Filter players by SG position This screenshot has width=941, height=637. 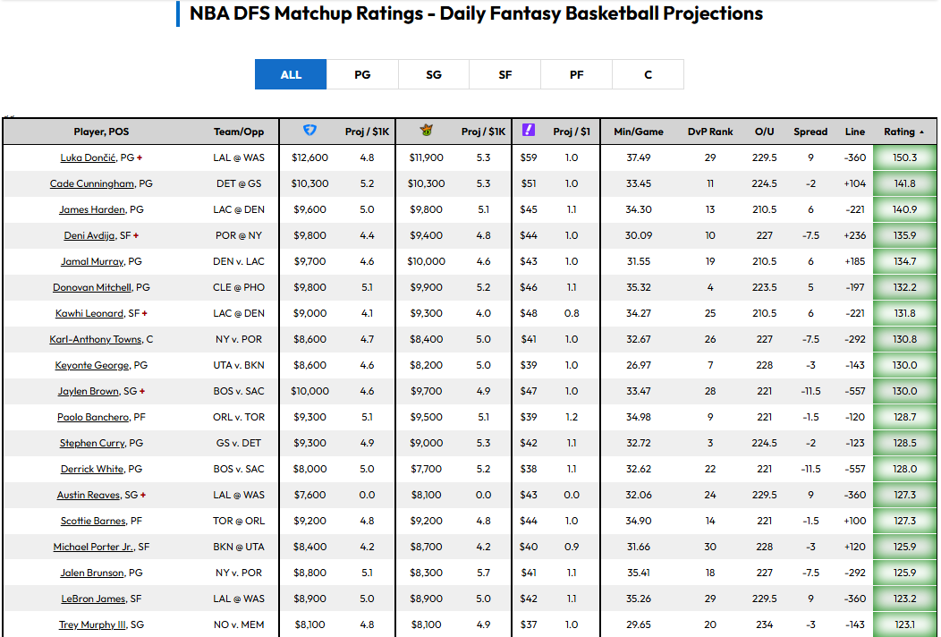(x=434, y=74)
